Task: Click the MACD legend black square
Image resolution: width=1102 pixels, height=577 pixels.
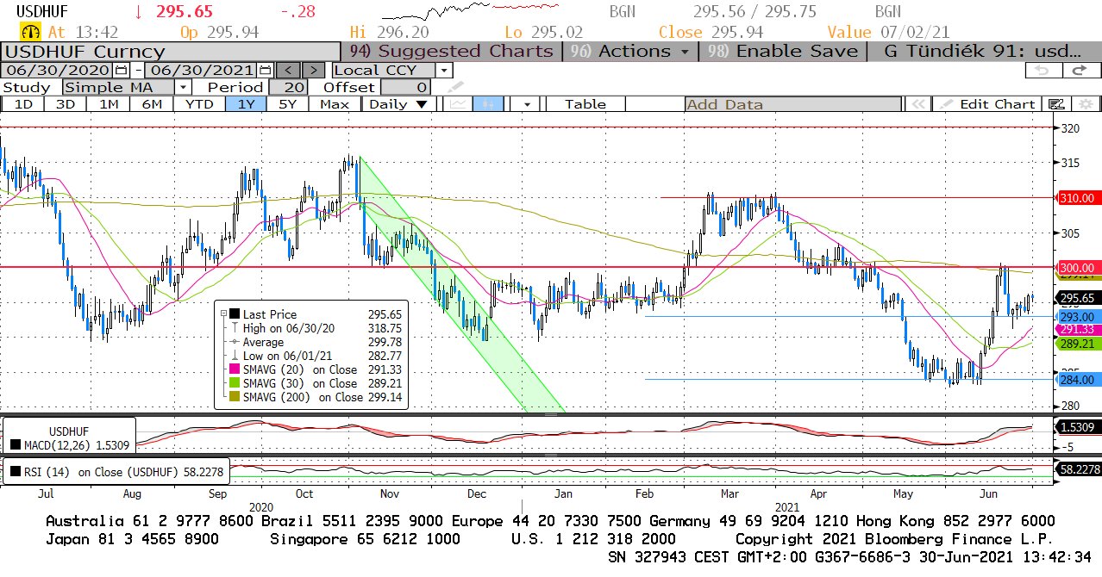Action: tap(15, 445)
